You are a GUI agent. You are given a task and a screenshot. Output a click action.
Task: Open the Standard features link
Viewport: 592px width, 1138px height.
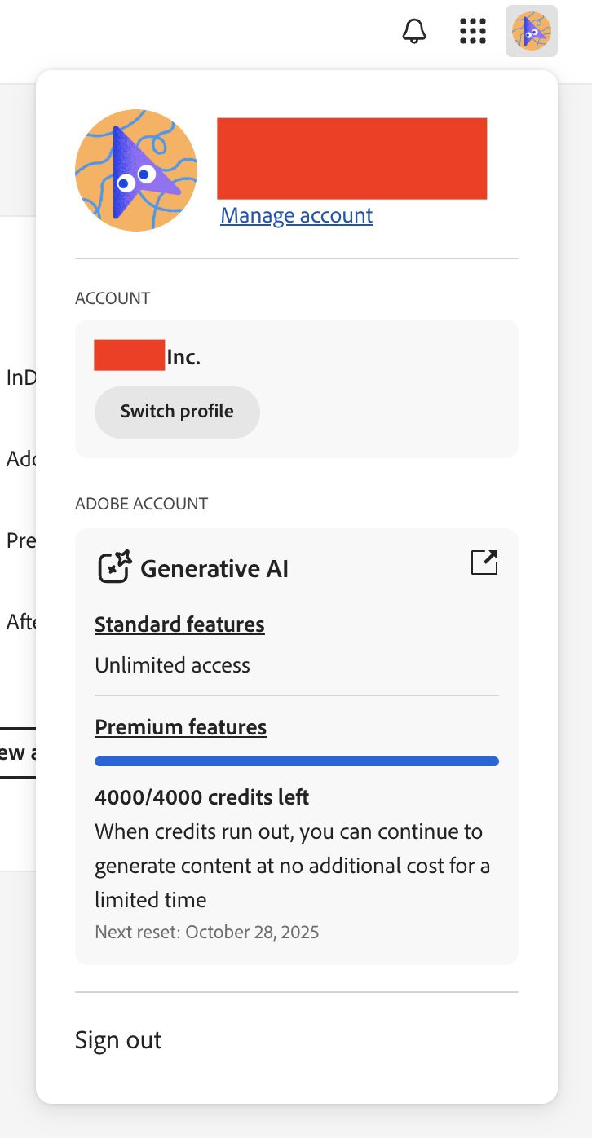click(179, 624)
